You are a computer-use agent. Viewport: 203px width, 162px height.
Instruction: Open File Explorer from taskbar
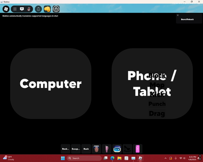[119, 158]
